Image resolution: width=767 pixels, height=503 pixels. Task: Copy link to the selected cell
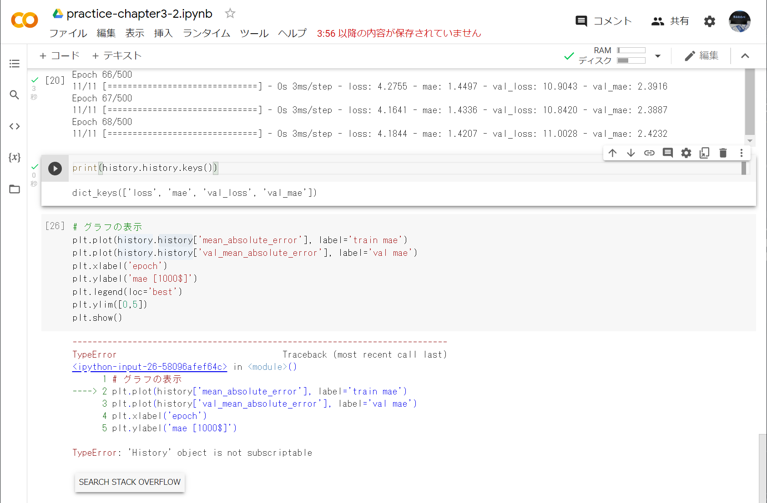click(x=649, y=153)
